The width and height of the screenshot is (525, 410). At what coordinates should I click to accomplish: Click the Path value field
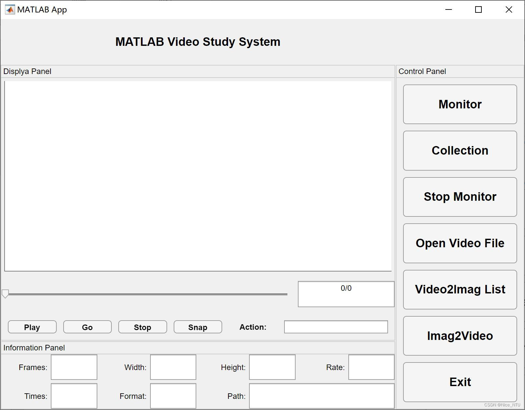coord(322,396)
